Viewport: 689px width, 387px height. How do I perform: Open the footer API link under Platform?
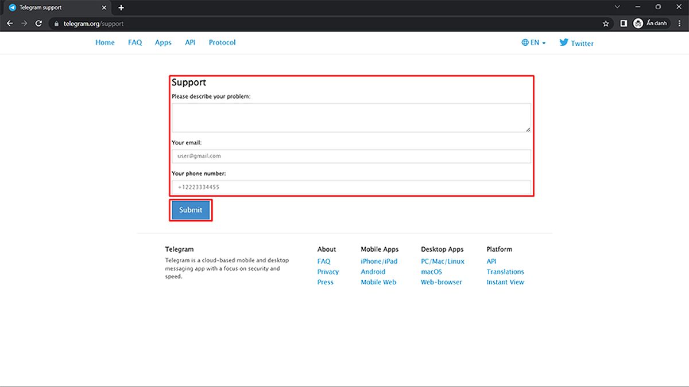(491, 261)
